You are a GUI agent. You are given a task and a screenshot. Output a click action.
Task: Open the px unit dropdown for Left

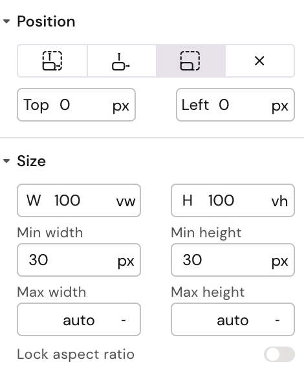coord(280,105)
